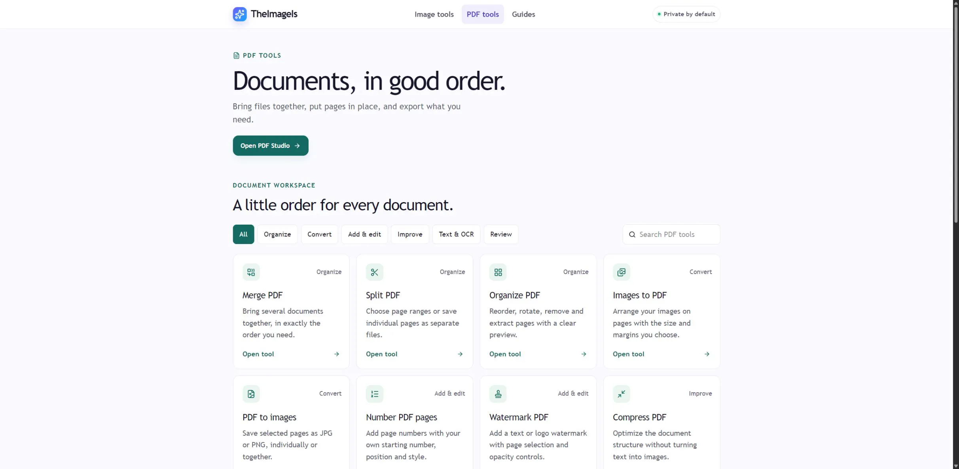This screenshot has width=959, height=469.
Task: Click the arrow on Organize PDF card
Action: 584,354
